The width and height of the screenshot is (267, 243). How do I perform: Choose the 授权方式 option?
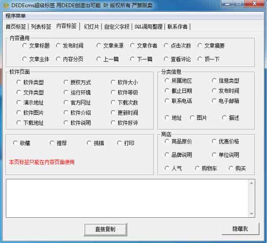pos(77,82)
